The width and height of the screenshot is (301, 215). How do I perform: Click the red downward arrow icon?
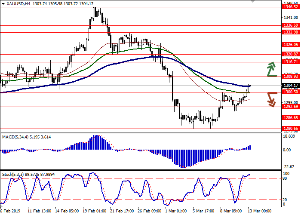(x=271, y=99)
